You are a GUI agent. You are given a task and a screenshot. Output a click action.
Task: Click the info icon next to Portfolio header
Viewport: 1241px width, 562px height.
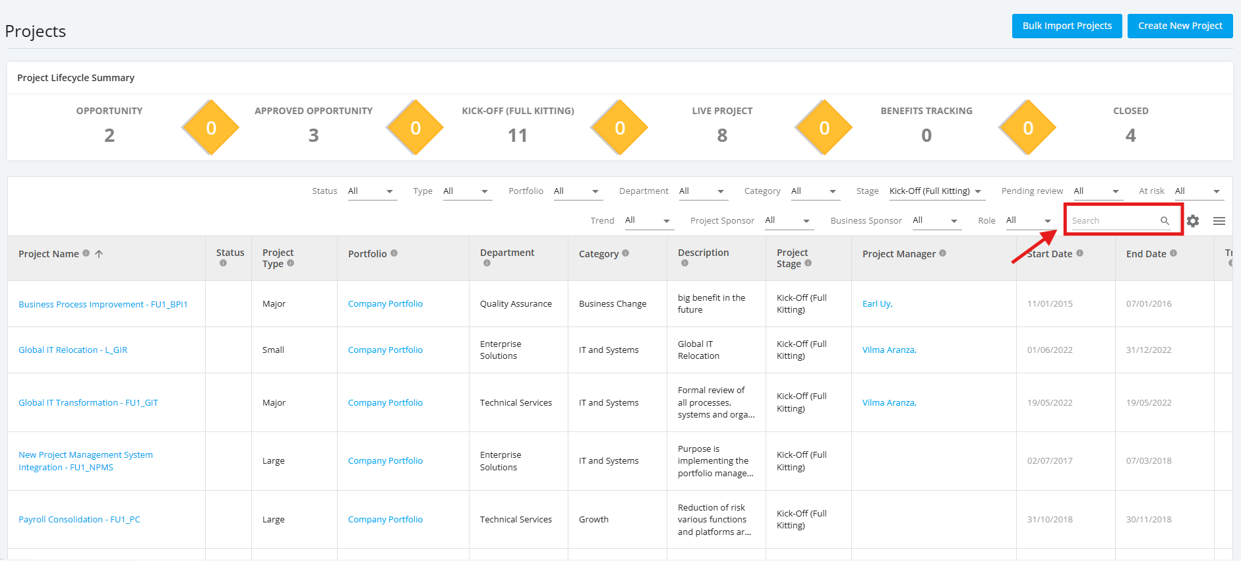[x=394, y=253]
